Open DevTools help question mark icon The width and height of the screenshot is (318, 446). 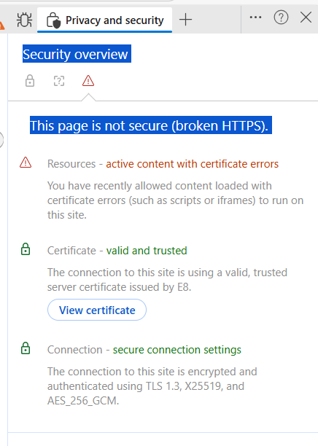click(x=281, y=17)
